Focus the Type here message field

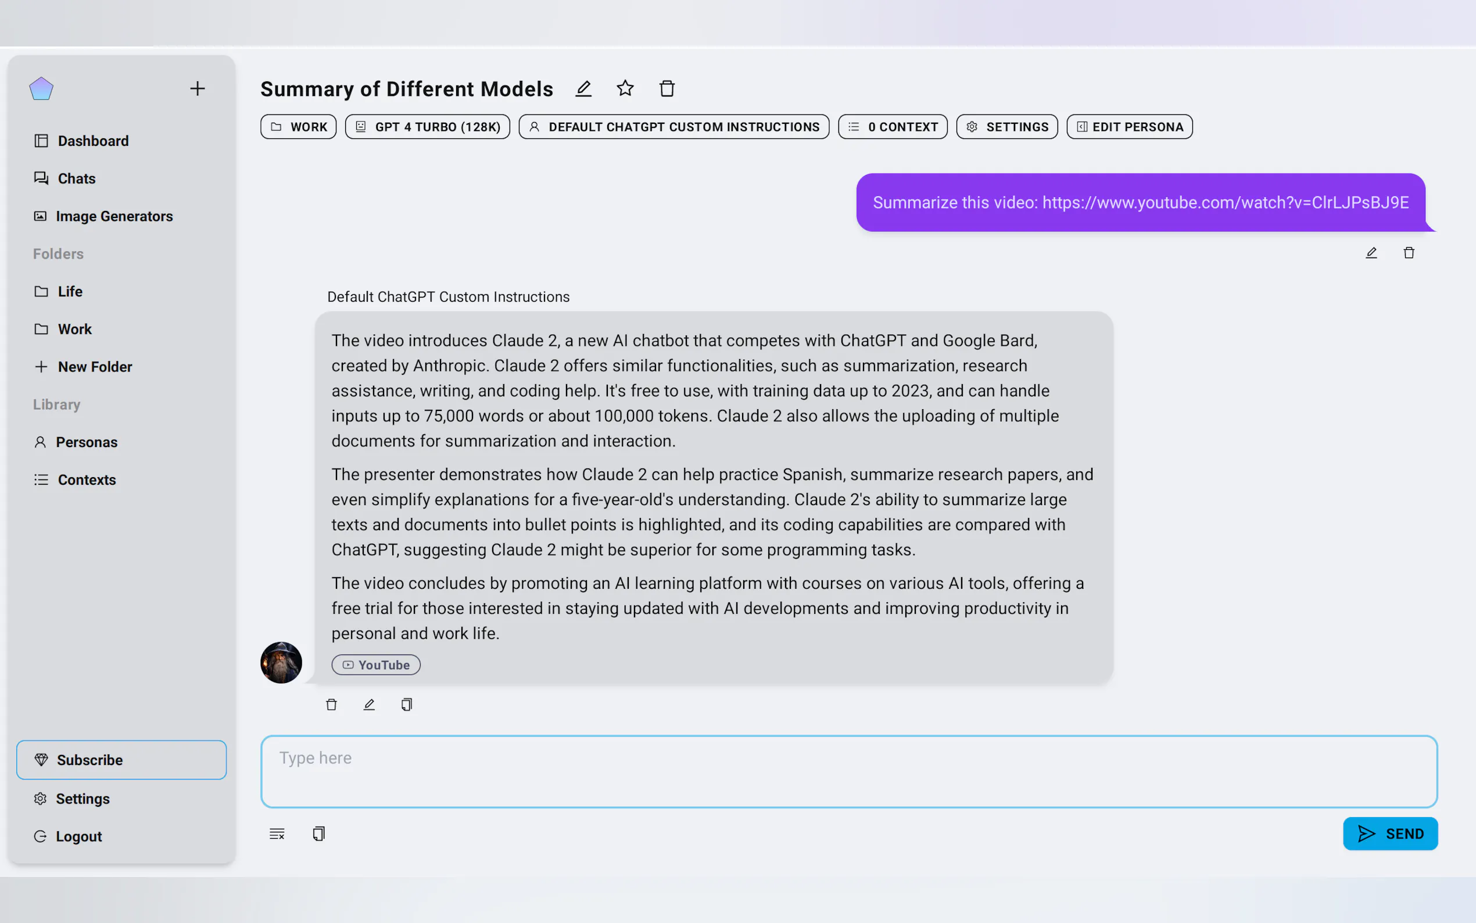(x=849, y=772)
